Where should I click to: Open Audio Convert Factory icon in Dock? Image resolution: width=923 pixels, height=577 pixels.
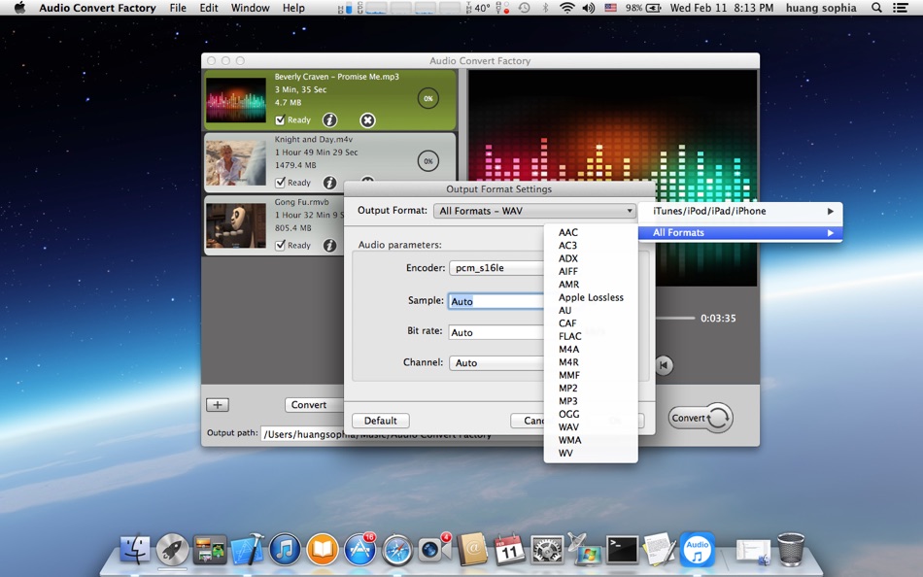[x=698, y=550]
